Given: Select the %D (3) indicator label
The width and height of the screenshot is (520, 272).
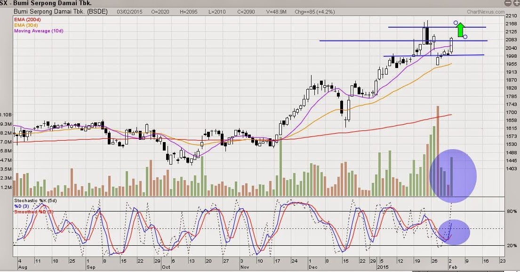Looking at the screenshot, I should [22, 206].
